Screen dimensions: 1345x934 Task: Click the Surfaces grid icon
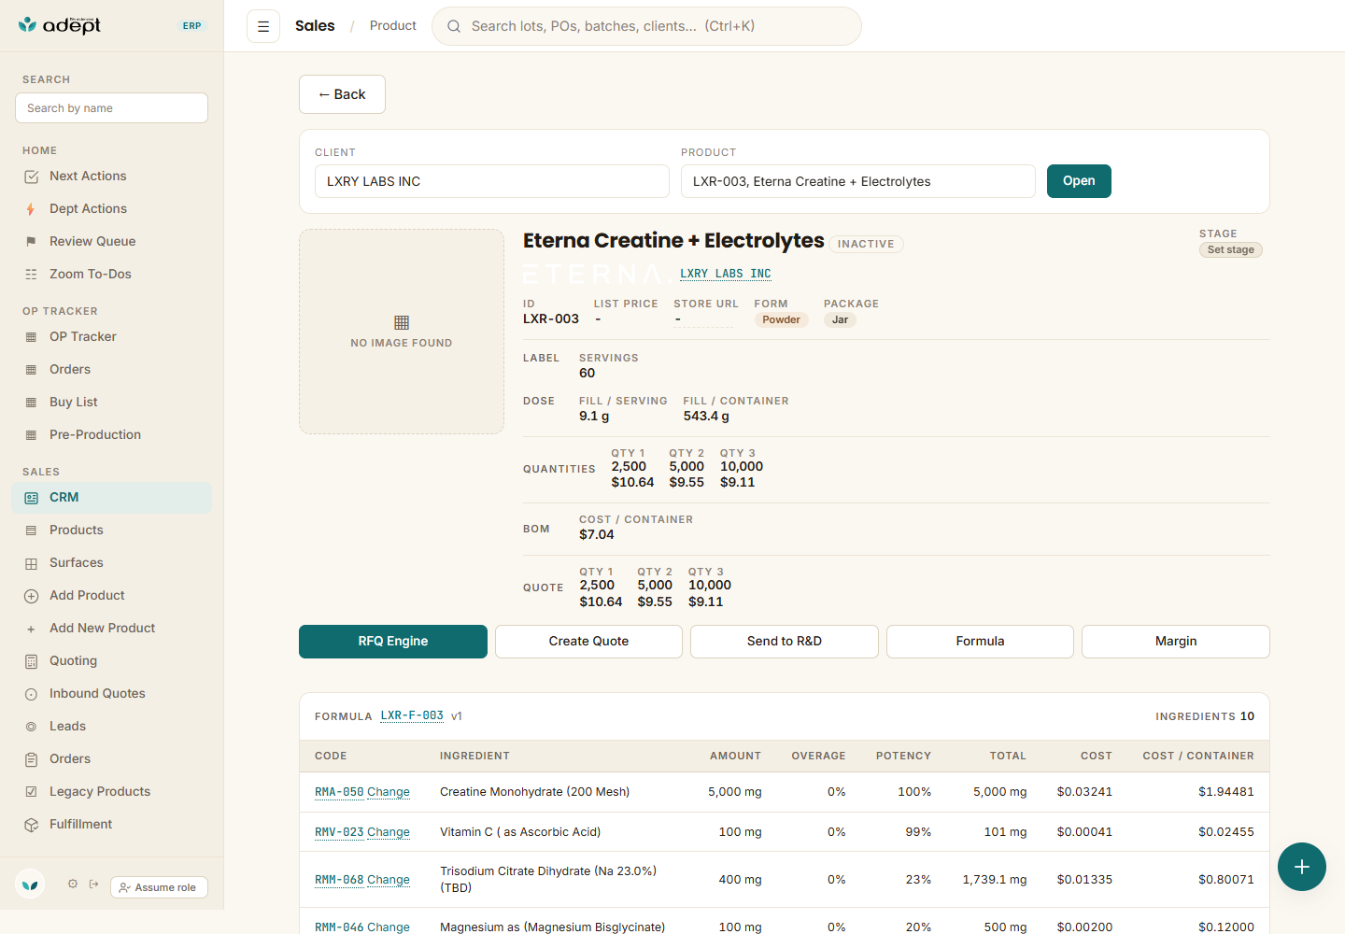(x=31, y=563)
